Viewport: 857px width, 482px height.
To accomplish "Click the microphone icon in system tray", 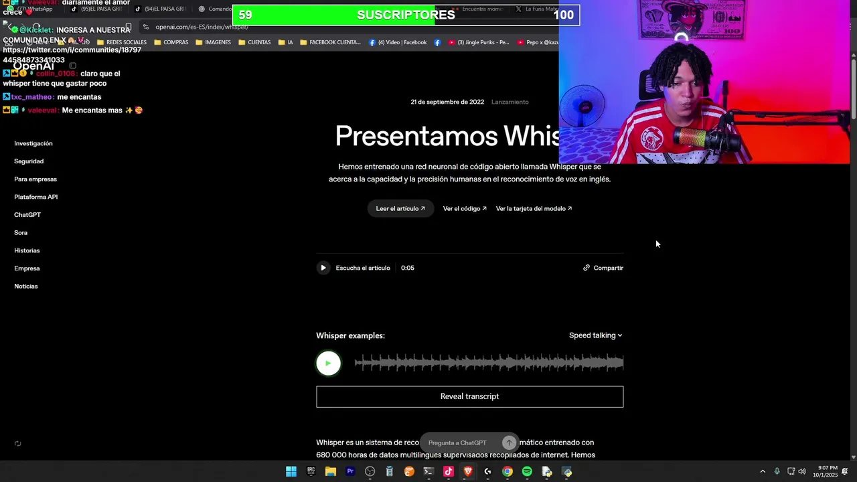I will (777, 472).
